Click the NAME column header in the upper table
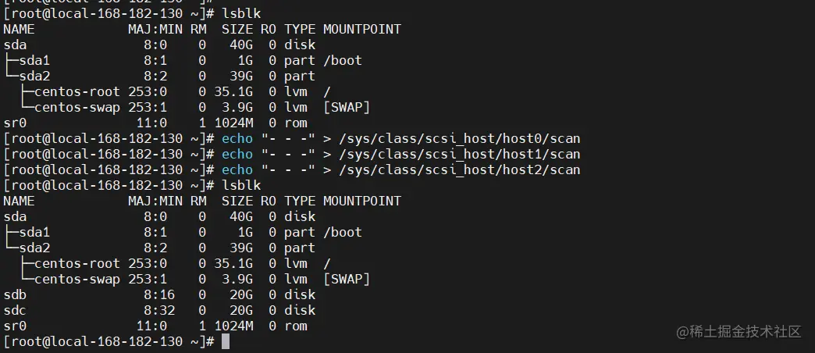This screenshot has height=353, width=815. point(19,29)
